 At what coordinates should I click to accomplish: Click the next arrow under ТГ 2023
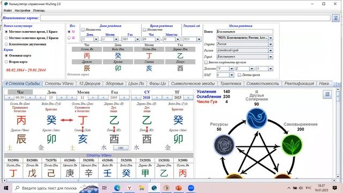(x=188, y=98)
